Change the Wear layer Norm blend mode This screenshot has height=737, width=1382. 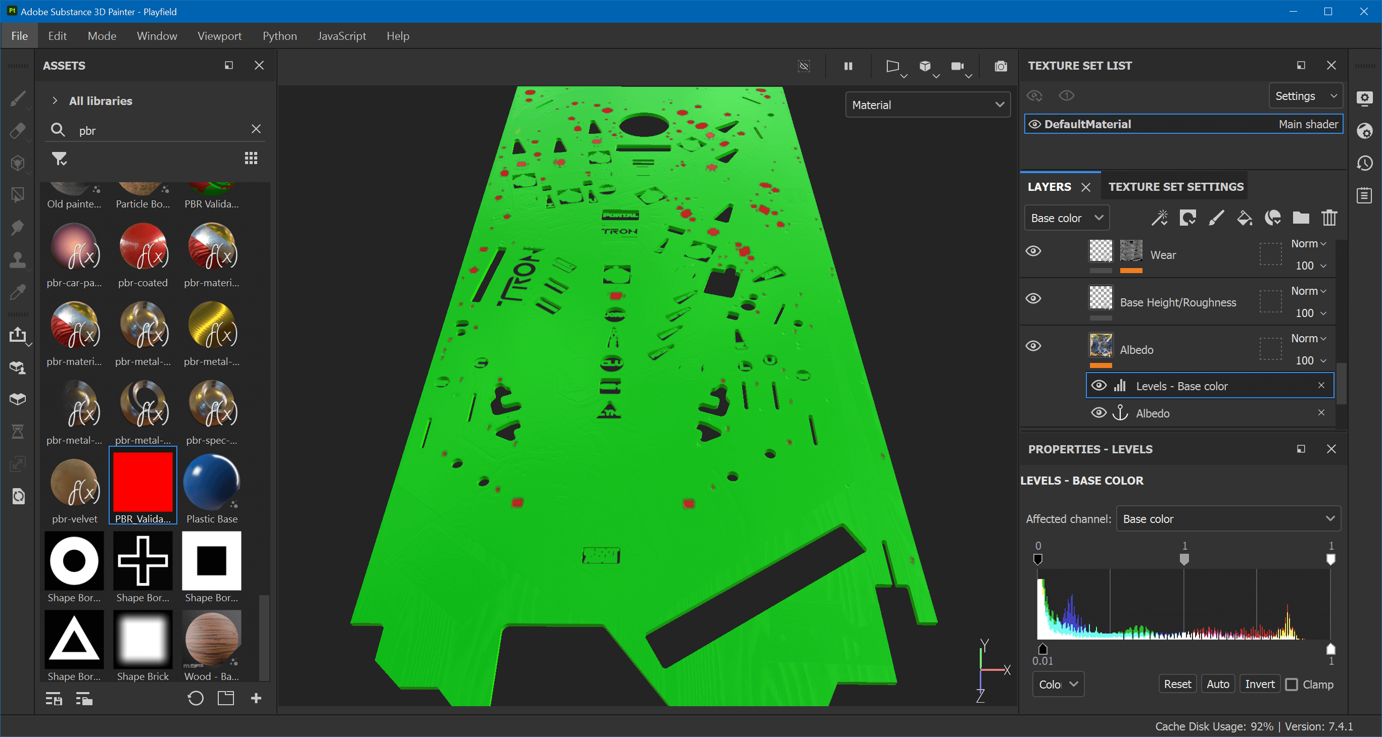pos(1309,243)
